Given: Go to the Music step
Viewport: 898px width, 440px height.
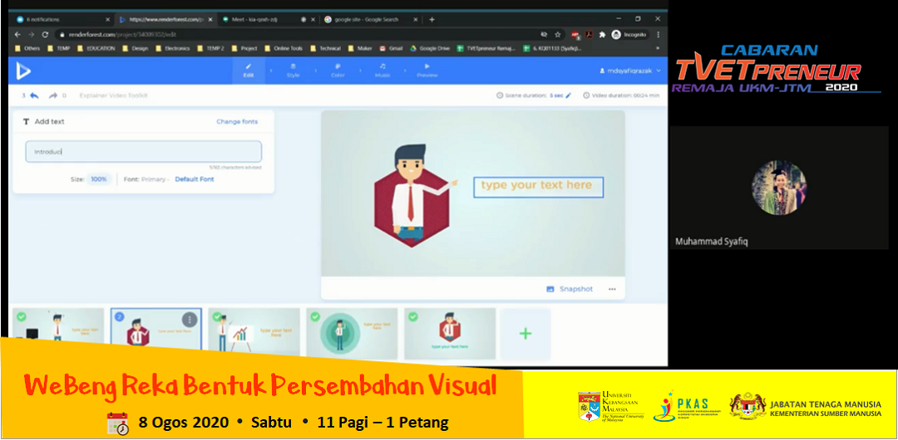Looking at the screenshot, I should pyautogui.click(x=382, y=71).
